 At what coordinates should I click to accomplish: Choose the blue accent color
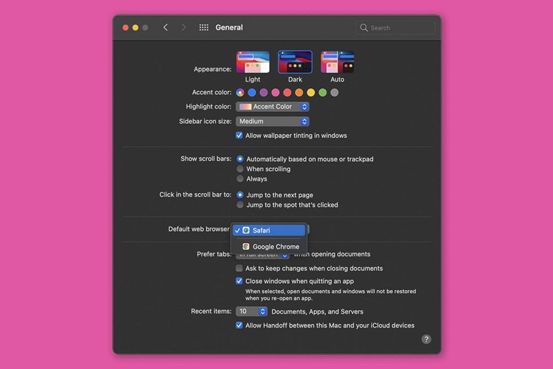pyautogui.click(x=252, y=92)
